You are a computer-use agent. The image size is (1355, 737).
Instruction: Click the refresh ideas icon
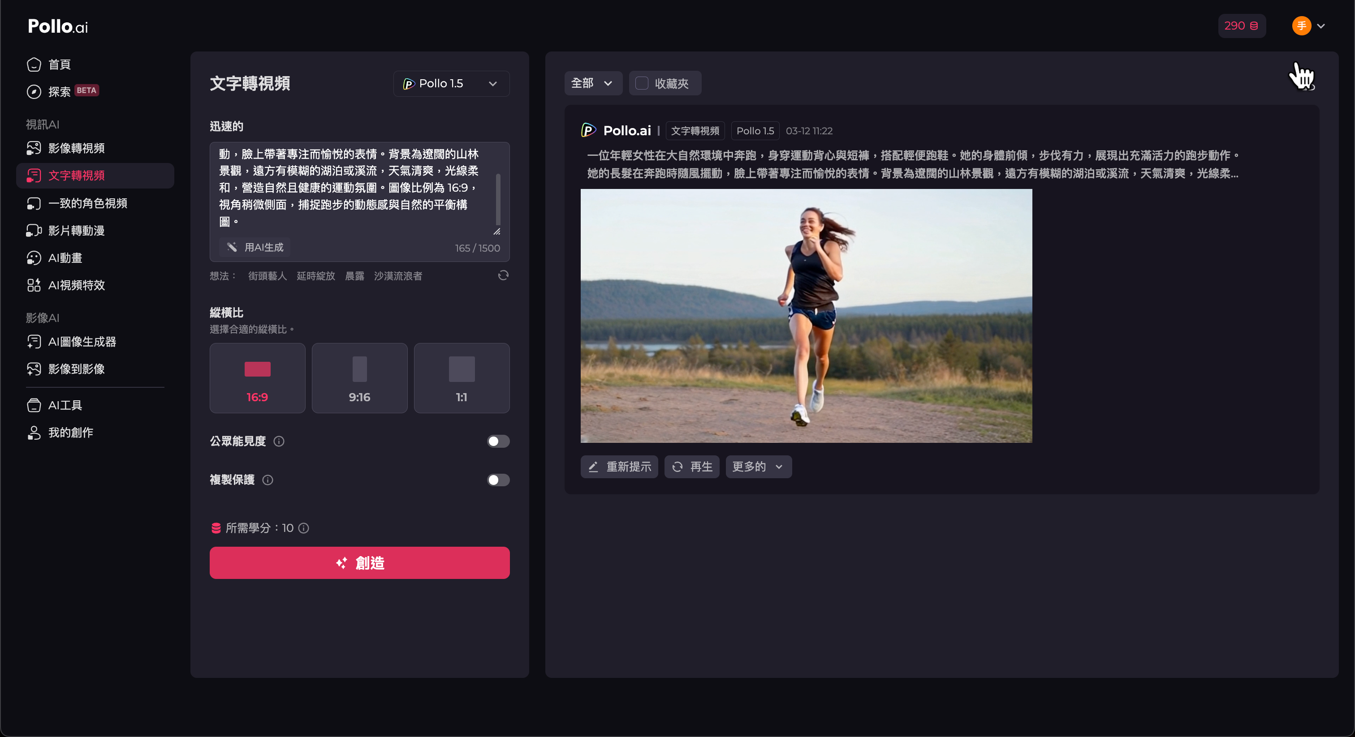tap(503, 275)
